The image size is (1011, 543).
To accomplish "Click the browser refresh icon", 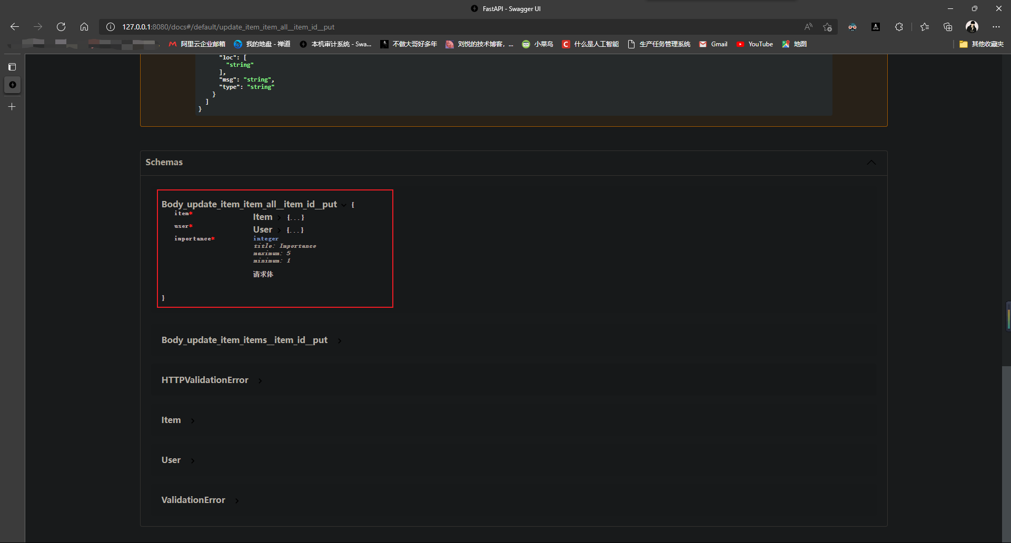I will tap(61, 27).
